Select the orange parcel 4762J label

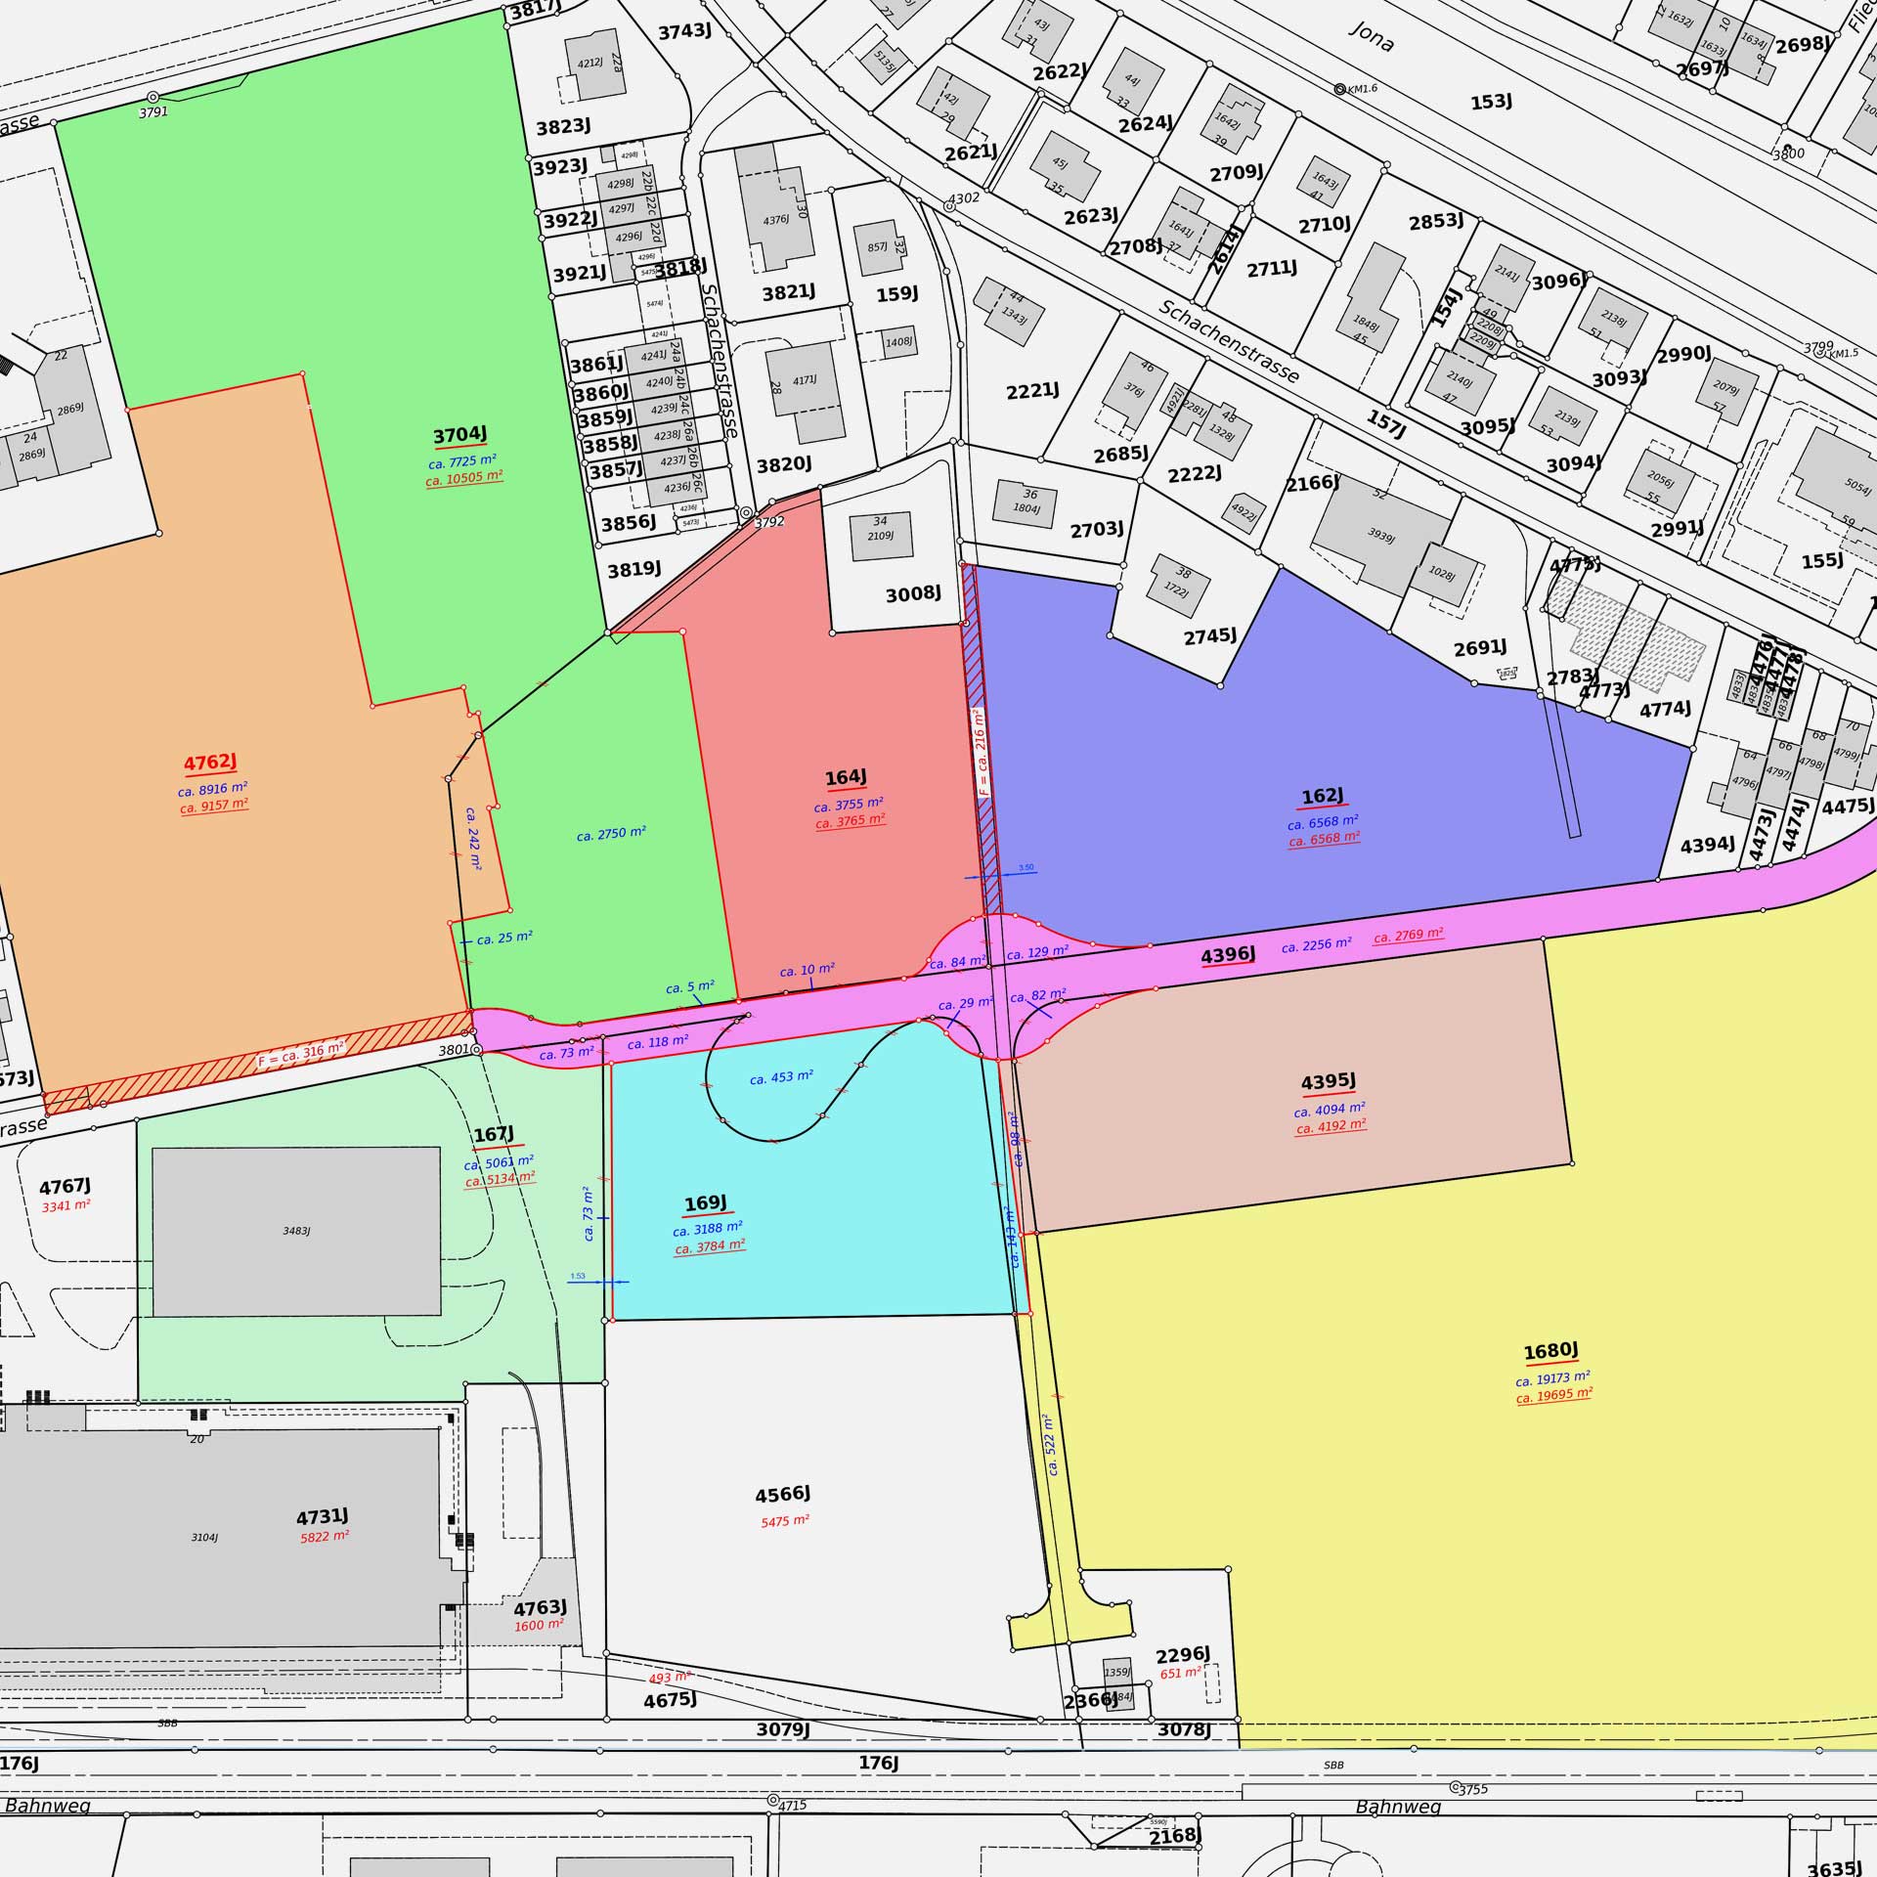(x=210, y=763)
